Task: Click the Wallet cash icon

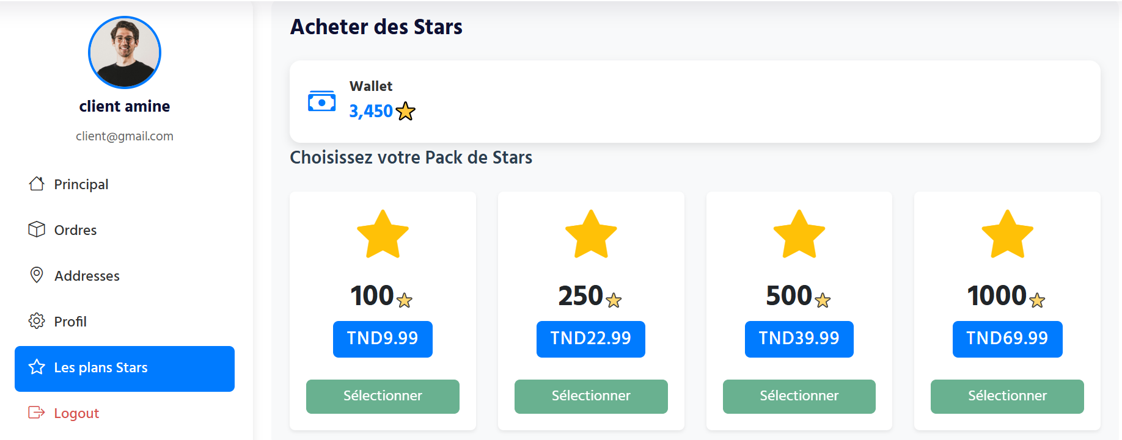Action: coord(321,101)
